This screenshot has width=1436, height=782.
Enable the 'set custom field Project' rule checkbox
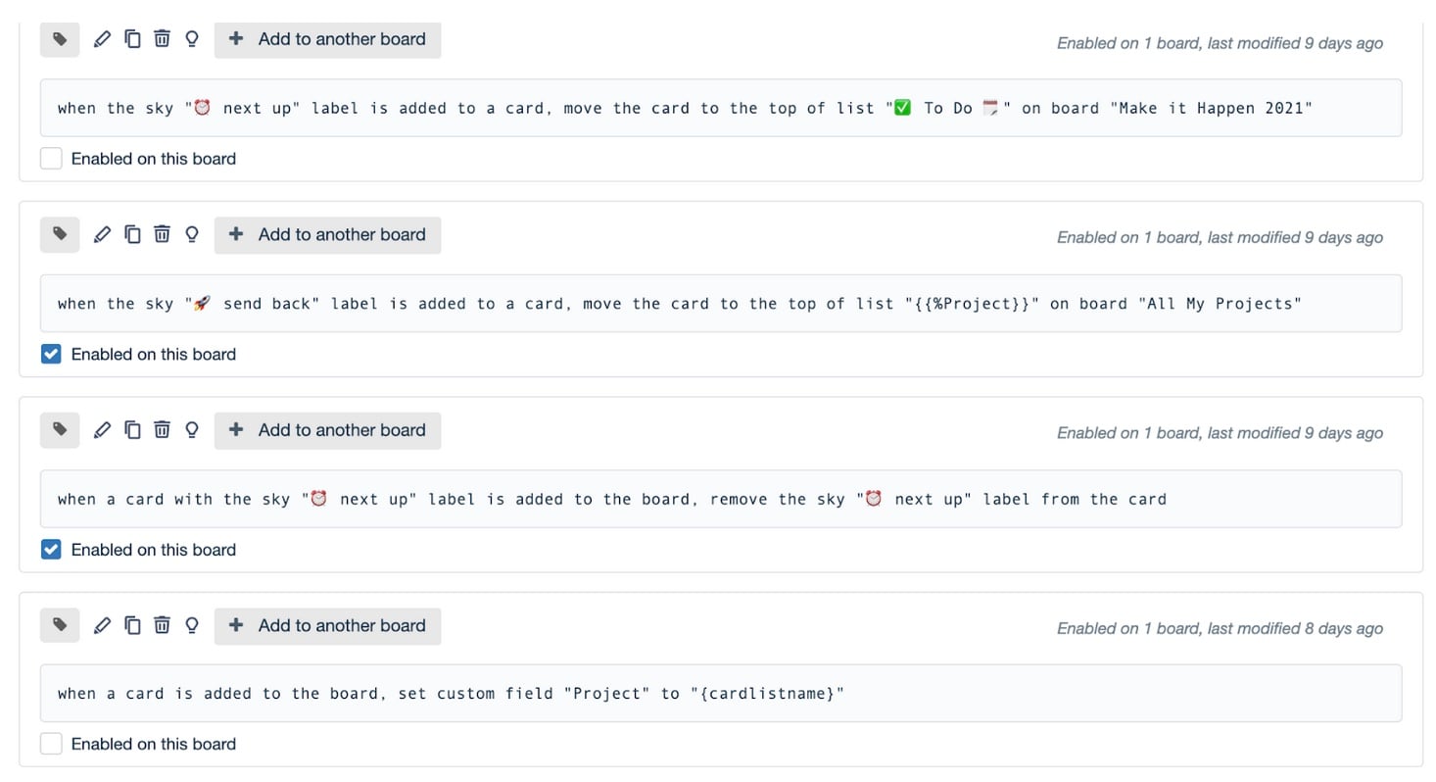click(51, 744)
